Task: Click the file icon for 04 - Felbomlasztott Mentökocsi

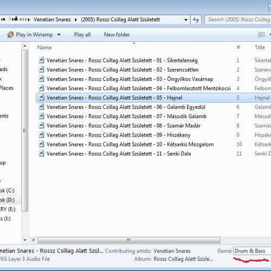Action: pyautogui.click(x=41, y=88)
